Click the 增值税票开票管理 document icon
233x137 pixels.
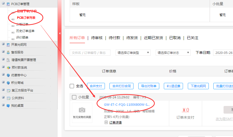[8, 60]
